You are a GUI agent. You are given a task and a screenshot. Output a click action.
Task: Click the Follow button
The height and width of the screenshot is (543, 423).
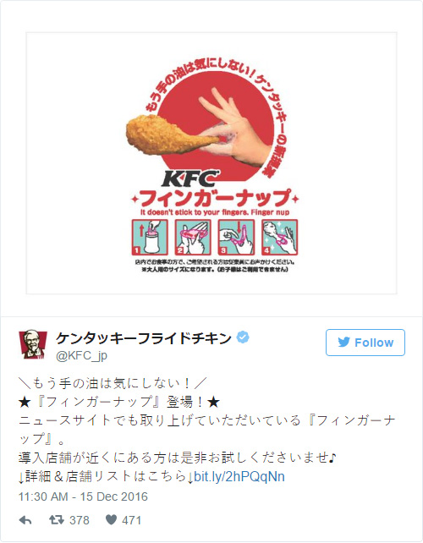click(365, 343)
